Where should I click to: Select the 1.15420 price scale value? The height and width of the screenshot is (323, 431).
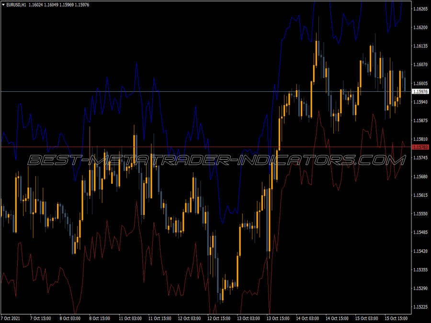click(x=420, y=251)
